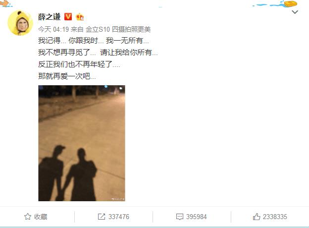The width and height of the screenshot is (309, 228).
Task: Click the comment bubble icon
Action: click(180, 217)
